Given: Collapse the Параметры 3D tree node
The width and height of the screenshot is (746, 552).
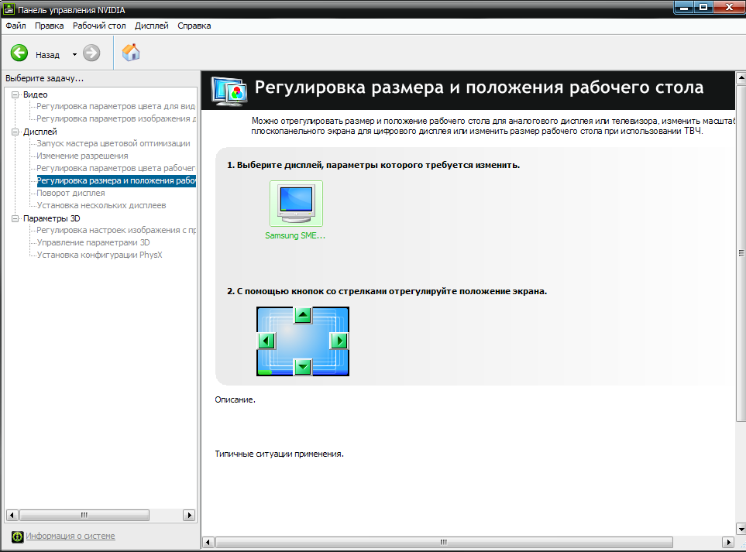Looking at the screenshot, I should point(15,218).
